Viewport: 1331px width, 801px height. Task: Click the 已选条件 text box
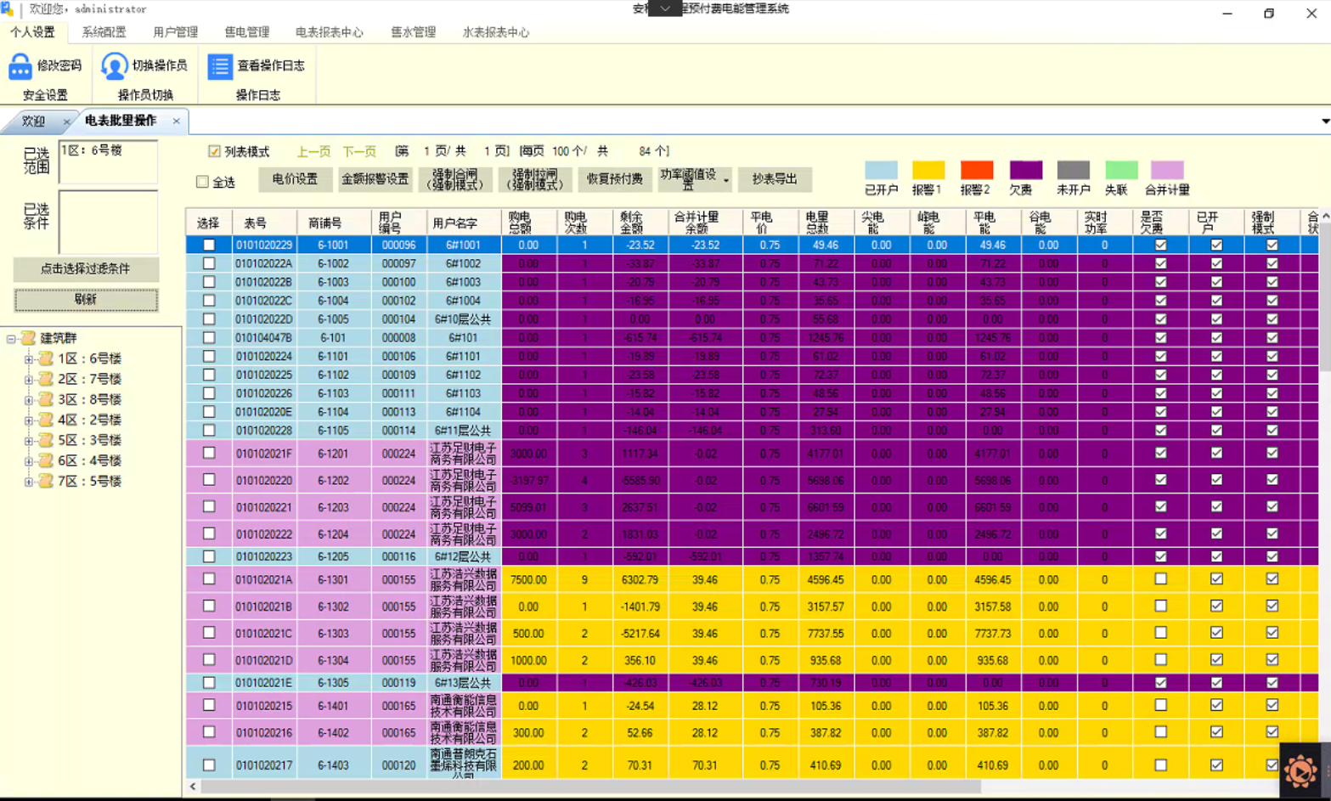[x=108, y=222]
